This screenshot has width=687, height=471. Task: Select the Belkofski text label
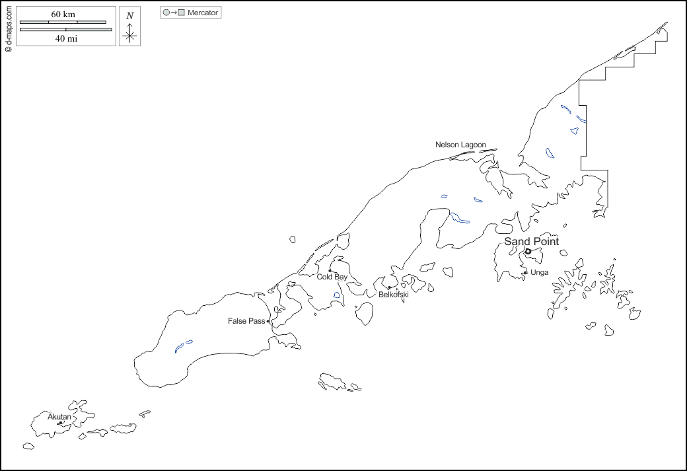click(393, 295)
